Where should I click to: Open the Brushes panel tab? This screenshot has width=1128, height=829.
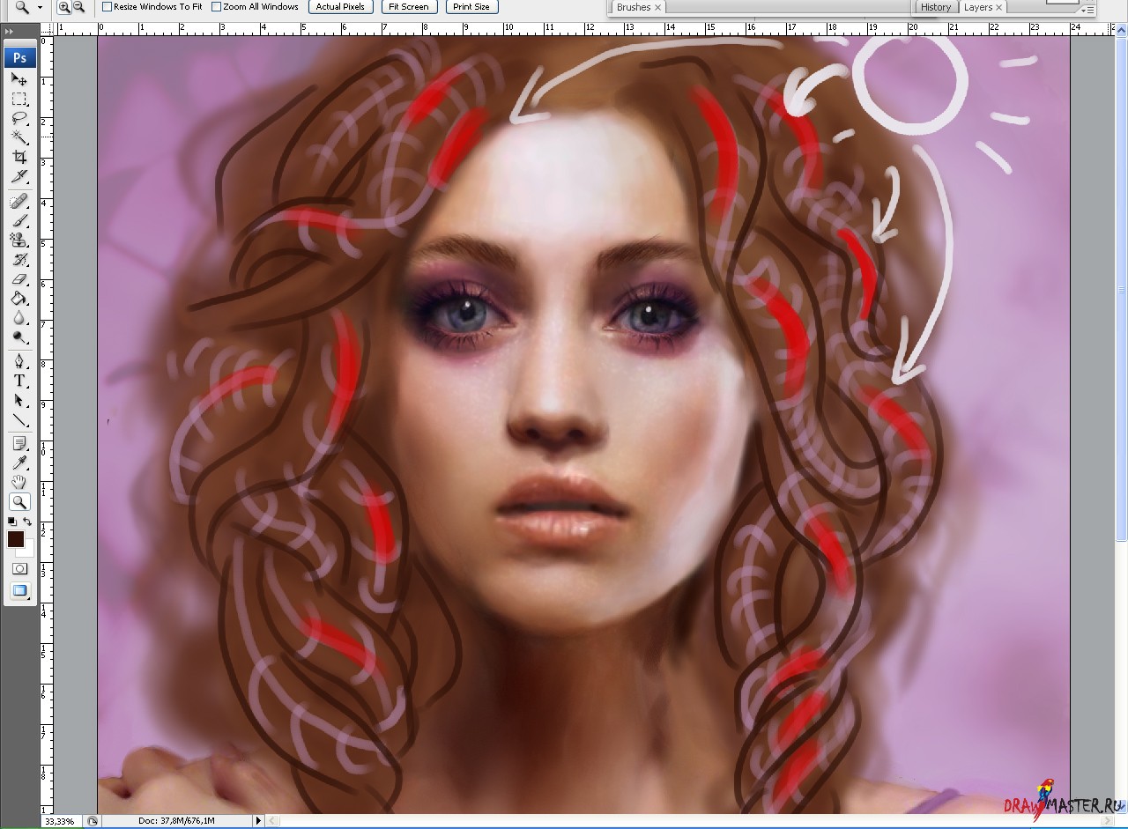[x=634, y=7]
